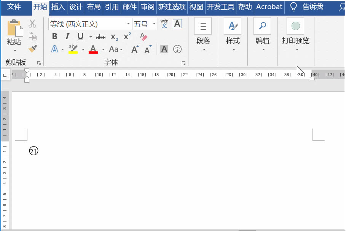Toggle superscript formatting
Screen dimensions: 346x231
point(127,37)
